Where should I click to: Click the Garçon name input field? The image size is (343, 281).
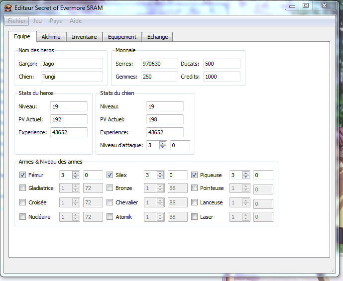(x=71, y=64)
